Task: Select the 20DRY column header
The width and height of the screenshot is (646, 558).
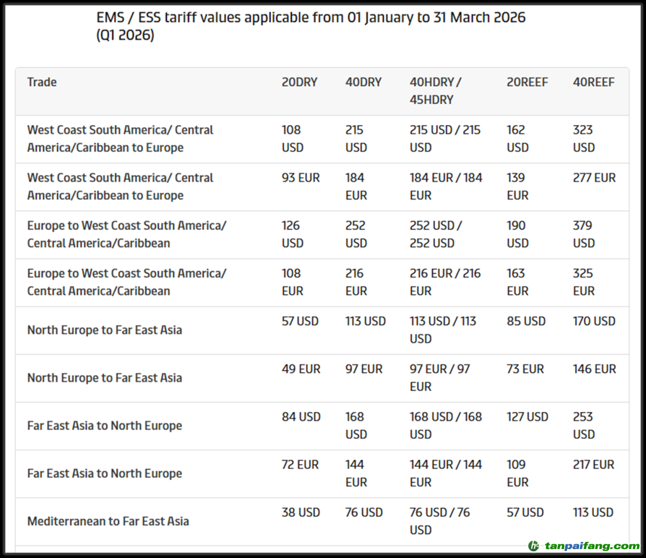Action: [299, 83]
